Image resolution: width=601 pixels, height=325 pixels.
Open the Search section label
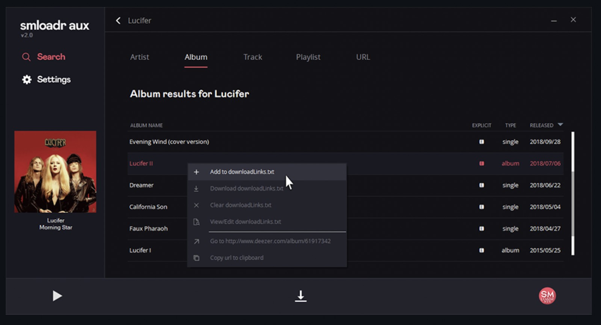click(51, 57)
